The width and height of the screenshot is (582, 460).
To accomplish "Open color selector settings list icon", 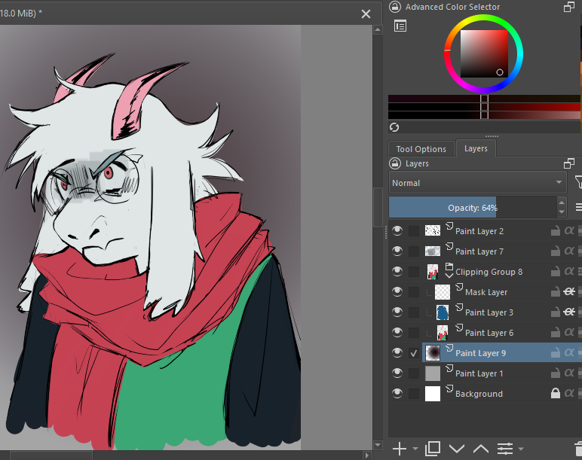I will [x=400, y=26].
